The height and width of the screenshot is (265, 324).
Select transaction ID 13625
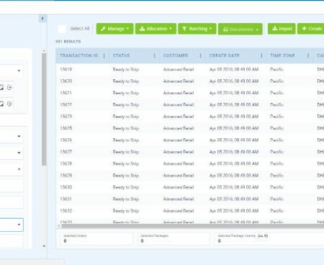coord(66,128)
